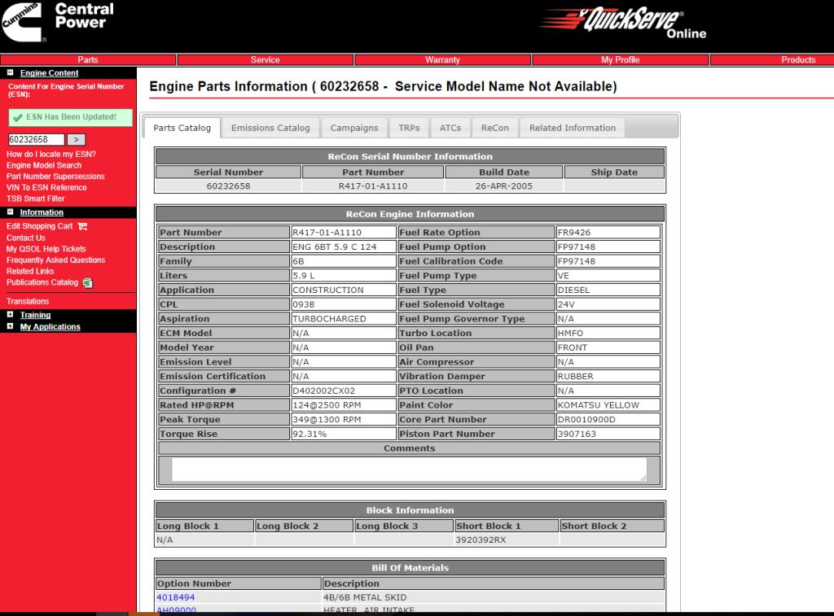Click inside the ESN number input field
The height and width of the screenshot is (616, 834).
coord(36,140)
